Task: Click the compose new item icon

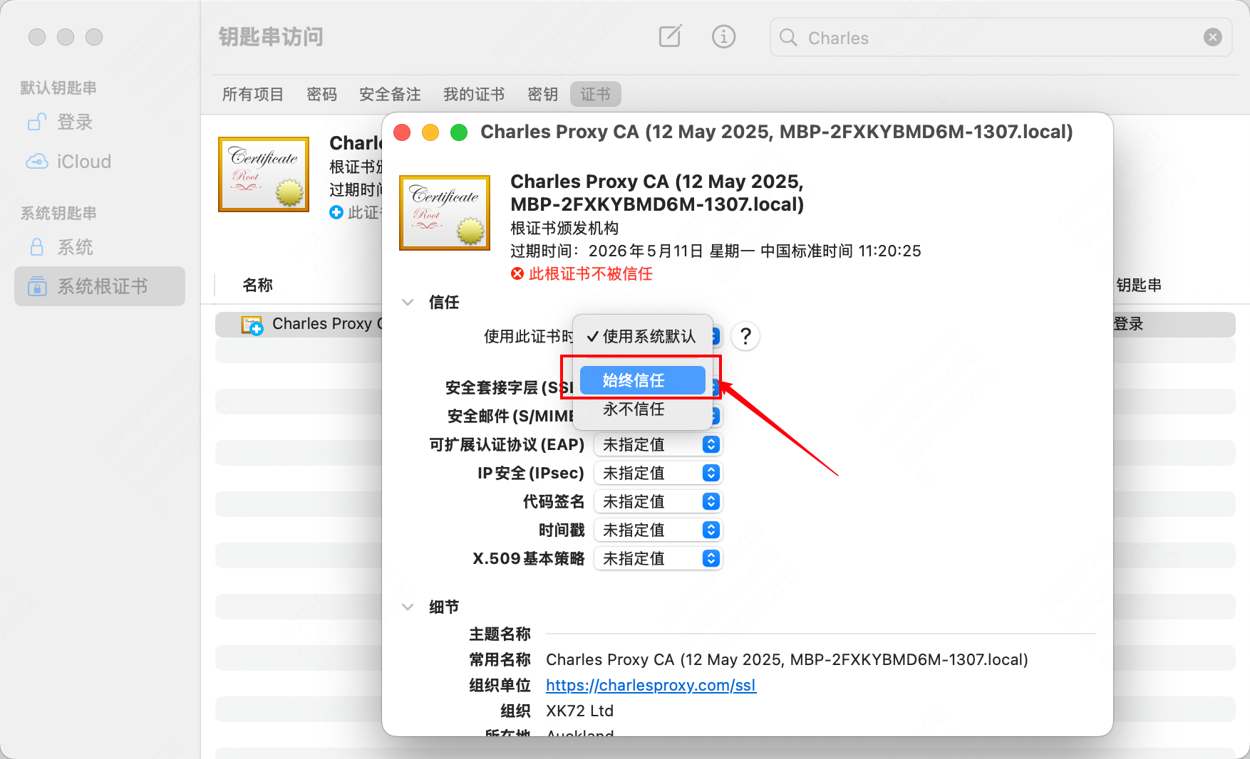Action: click(x=670, y=36)
